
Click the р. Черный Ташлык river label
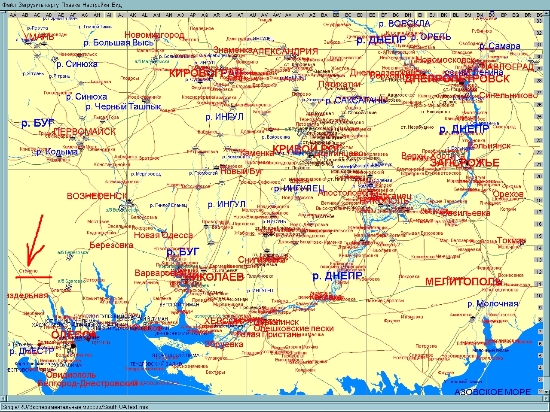[123, 106]
